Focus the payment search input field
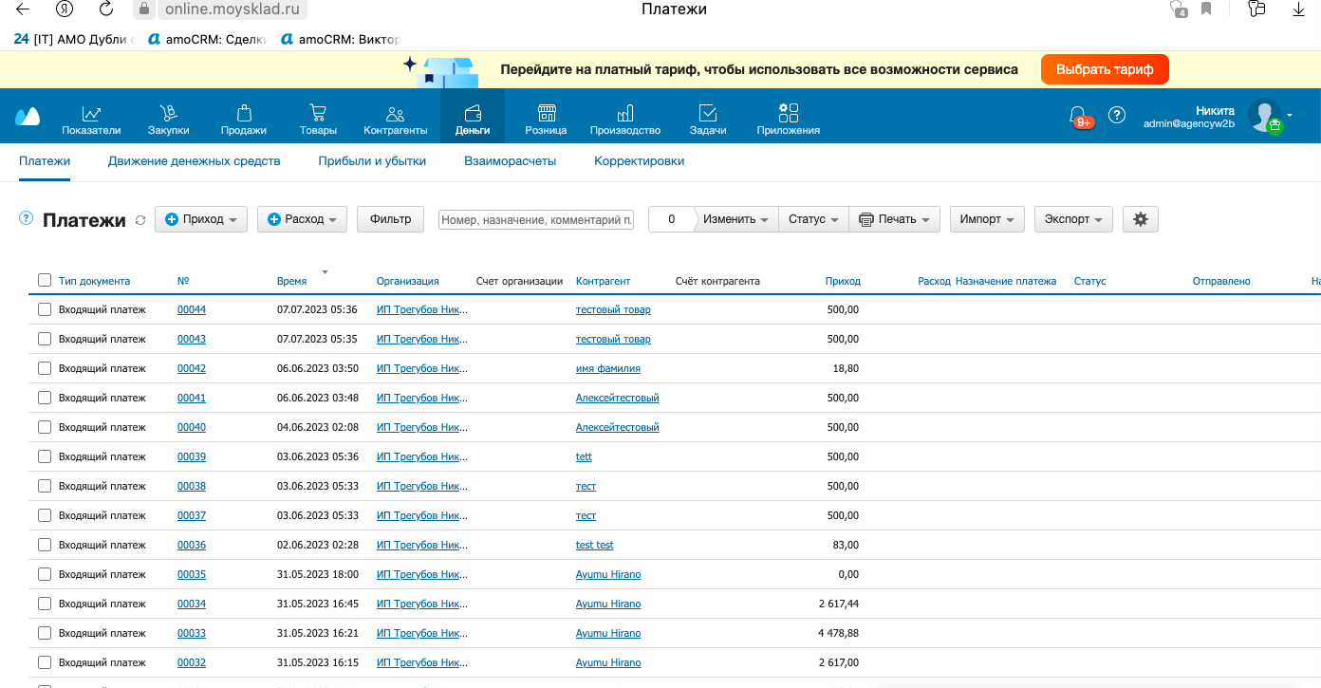The image size is (1321, 688). 536,219
